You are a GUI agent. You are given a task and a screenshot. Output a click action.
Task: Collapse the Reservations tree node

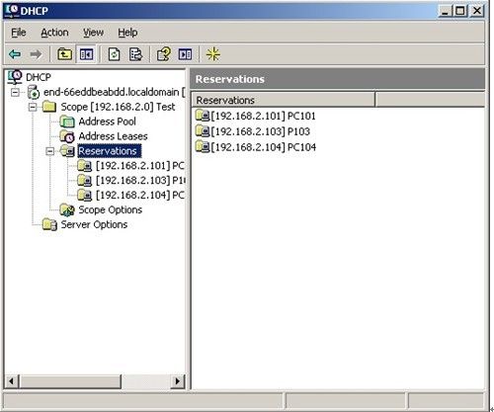click(x=50, y=151)
